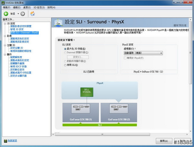Viewport: 194px width, 147px height.
Task: Click the GeForce GTX 780 (2) card
Action: point(119,112)
